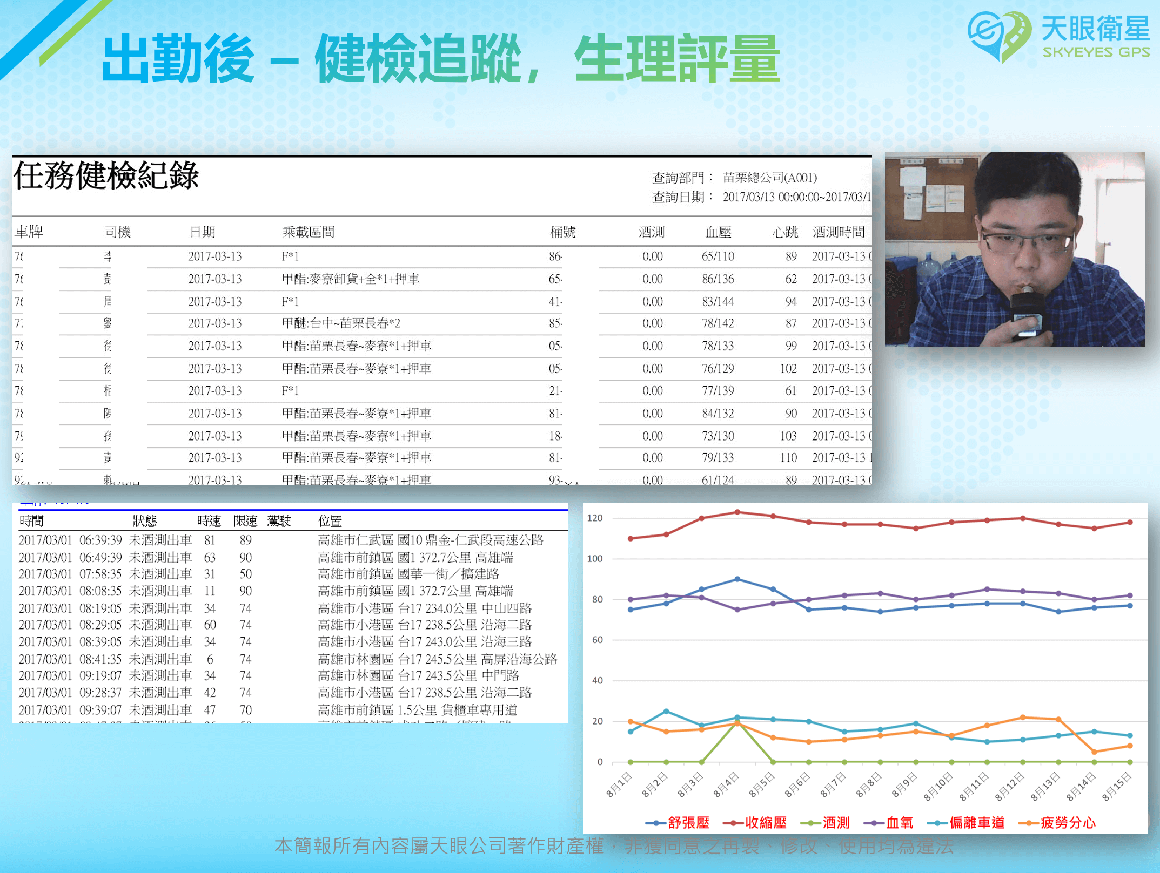Click the 乘載區間 column header
Image resolution: width=1160 pixels, height=873 pixels.
pyautogui.click(x=308, y=232)
